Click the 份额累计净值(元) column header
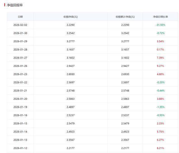Image resolution: width=179 pixels, height=153 pixels. [x=125, y=17]
